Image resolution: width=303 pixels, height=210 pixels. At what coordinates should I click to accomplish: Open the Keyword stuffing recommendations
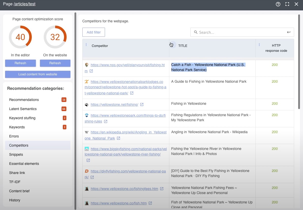coord(22,118)
